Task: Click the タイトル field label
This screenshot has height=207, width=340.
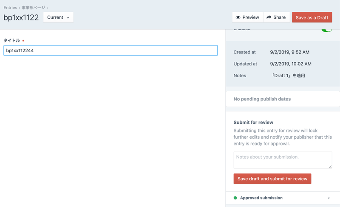Action: click(x=12, y=41)
